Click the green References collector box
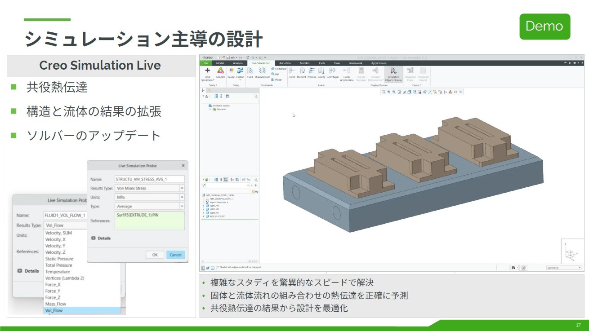 point(150,221)
